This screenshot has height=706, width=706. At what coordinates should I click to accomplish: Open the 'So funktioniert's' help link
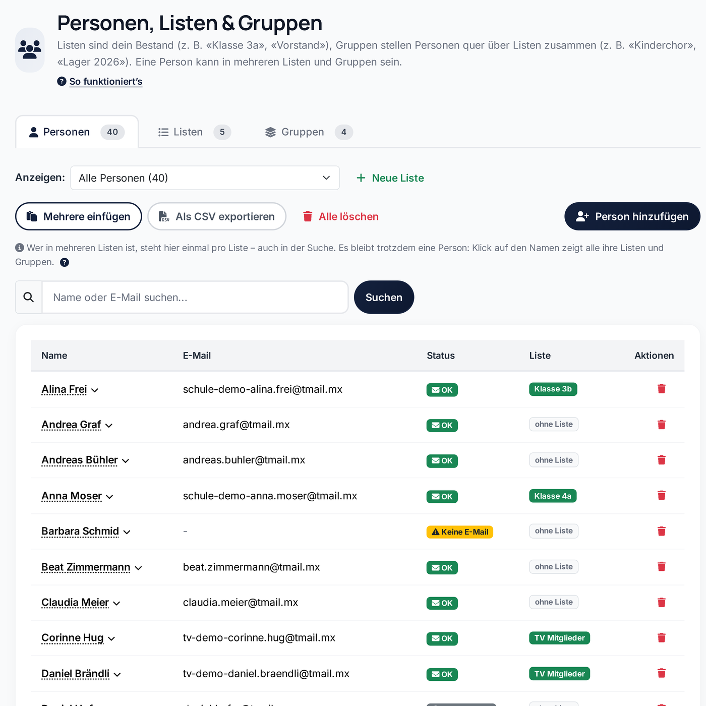(106, 82)
